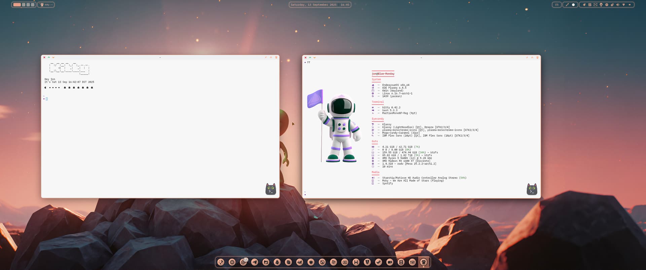
Task: Switch to the second virtual desktop in pager
Action: 24,5
